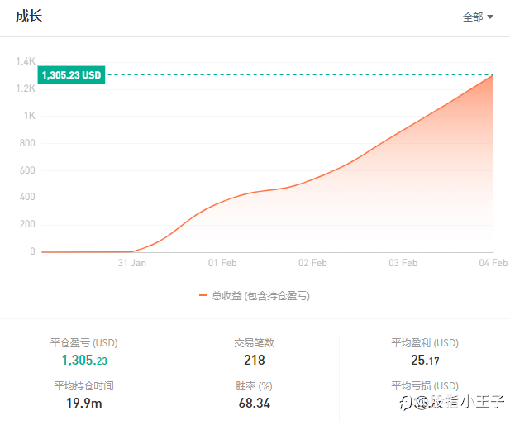Click the 68.34 win rate value
Screen dimensions: 510x430
tap(255, 404)
